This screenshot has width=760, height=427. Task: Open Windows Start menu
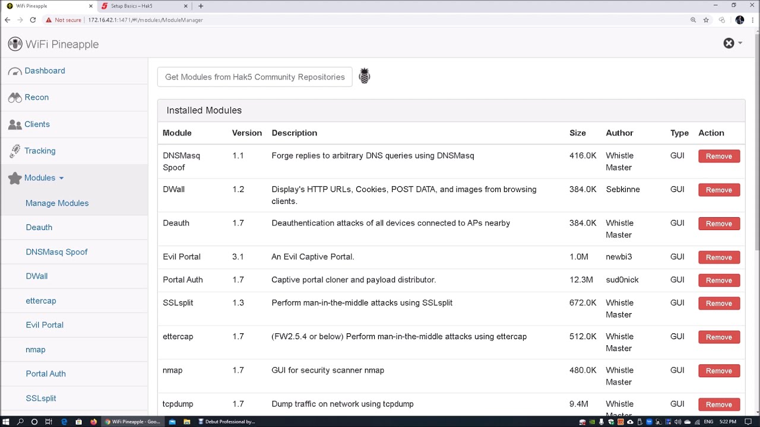pyautogui.click(x=7, y=422)
